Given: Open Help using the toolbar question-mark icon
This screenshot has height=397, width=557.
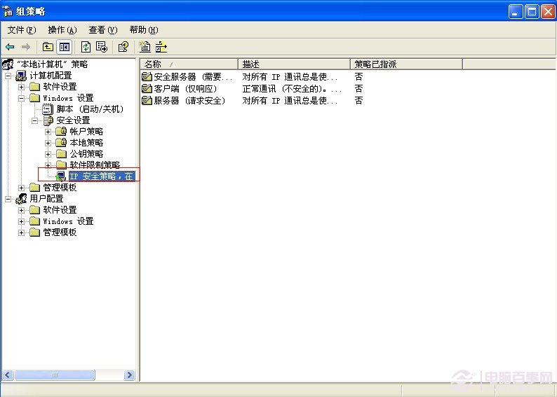Looking at the screenshot, I should click(x=123, y=47).
